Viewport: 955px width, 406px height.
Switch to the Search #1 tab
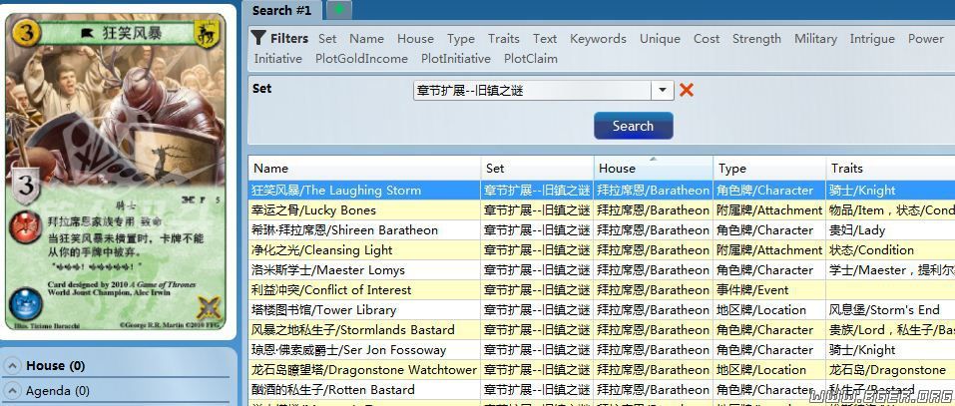pos(282,10)
